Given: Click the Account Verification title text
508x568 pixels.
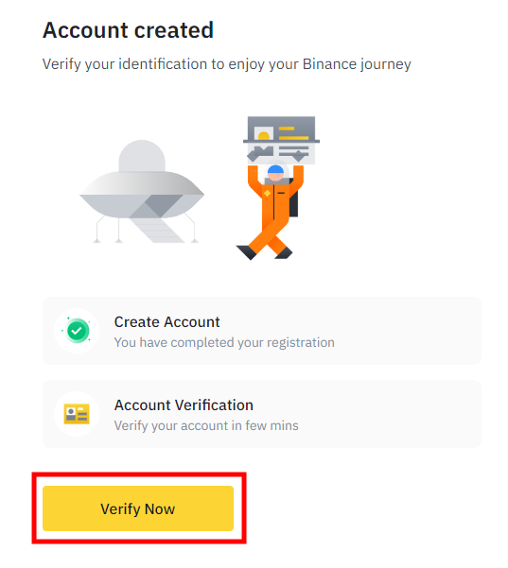Looking at the screenshot, I should coord(184,405).
